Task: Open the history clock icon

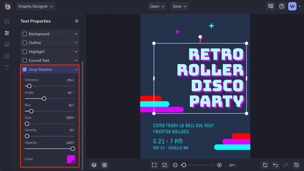Action: click(296, 165)
